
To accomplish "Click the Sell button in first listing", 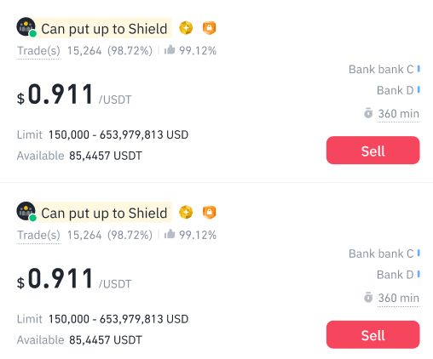I will pos(372,151).
